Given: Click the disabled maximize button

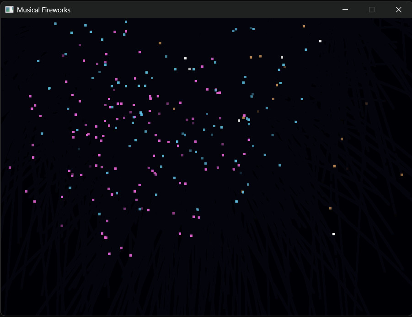Looking at the screenshot, I should click(372, 10).
